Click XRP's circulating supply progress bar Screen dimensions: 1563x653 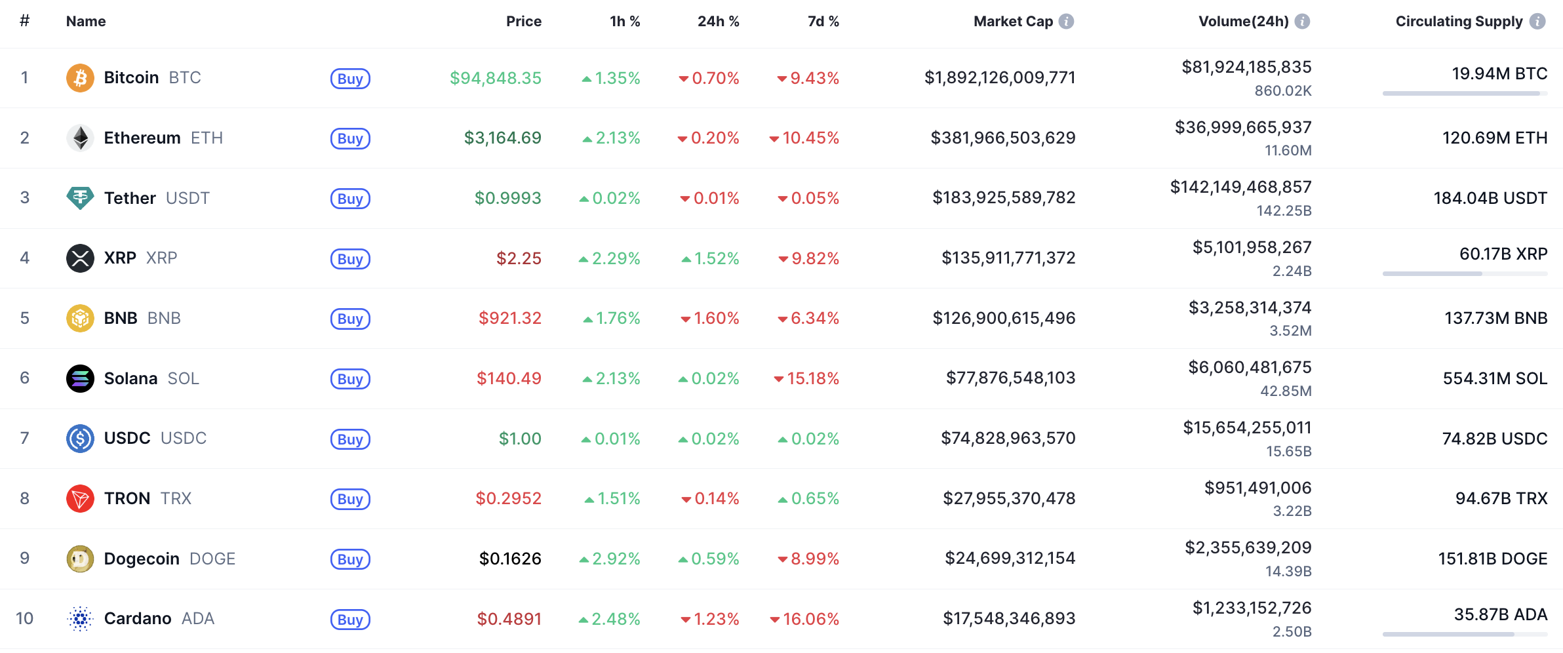click(x=1465, y=274)
